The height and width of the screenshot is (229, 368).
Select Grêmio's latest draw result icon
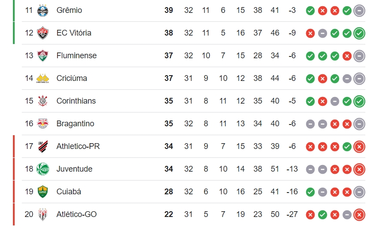(359, 11)
